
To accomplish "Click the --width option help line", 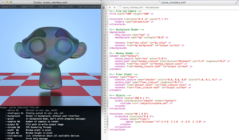I will [x=28, y=130].
